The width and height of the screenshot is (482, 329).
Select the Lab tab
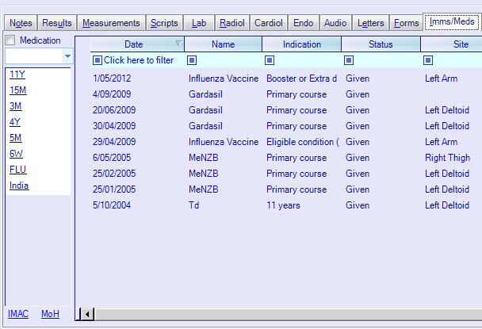[199, 23]
